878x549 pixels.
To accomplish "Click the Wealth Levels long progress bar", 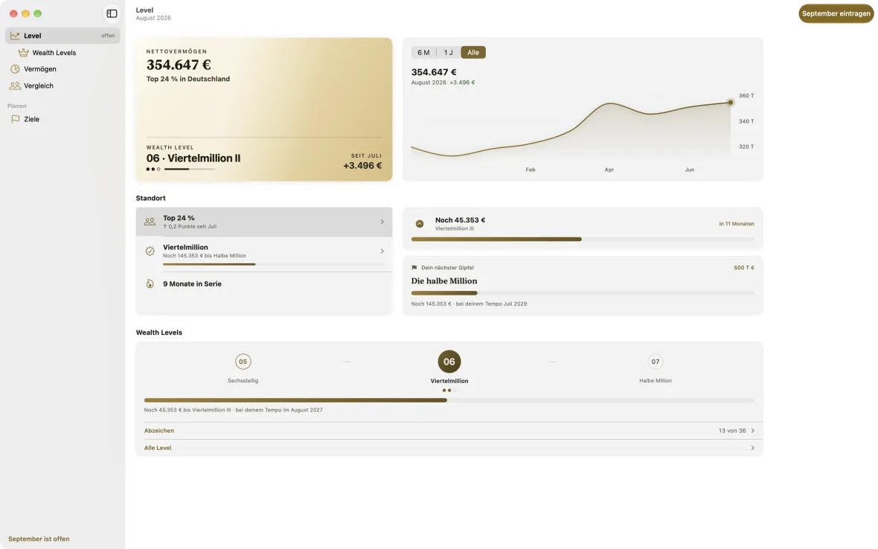I will coord(449,400).
